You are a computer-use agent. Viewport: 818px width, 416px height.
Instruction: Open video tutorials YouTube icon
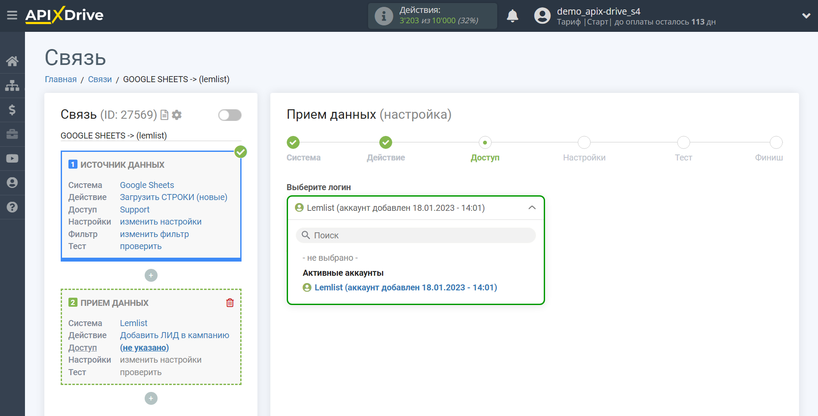tap(12, 158)
